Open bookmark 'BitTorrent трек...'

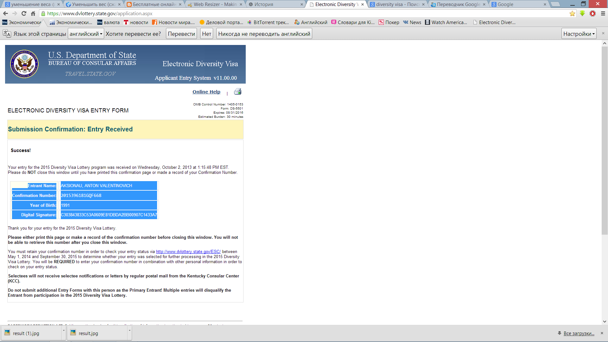(268, 22)
